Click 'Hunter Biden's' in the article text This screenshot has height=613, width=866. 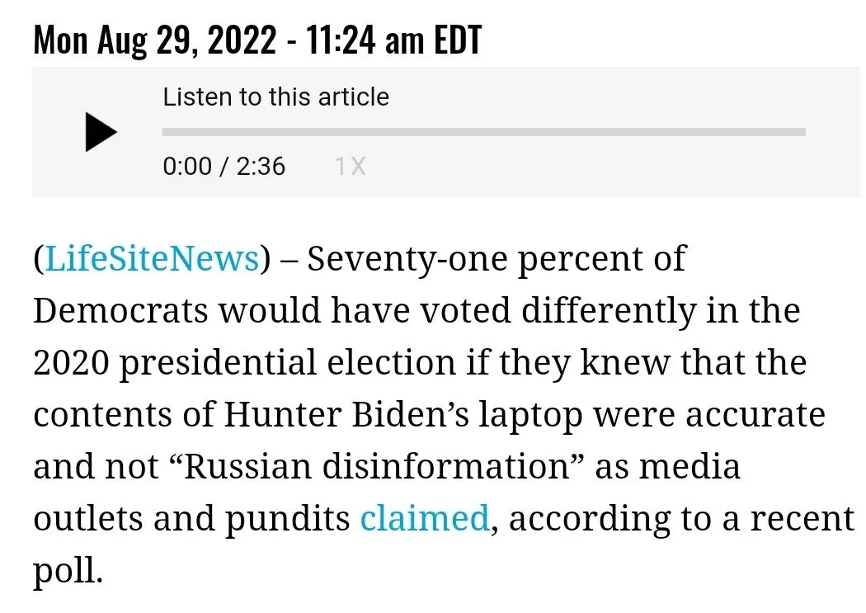(x=346, y=414)
